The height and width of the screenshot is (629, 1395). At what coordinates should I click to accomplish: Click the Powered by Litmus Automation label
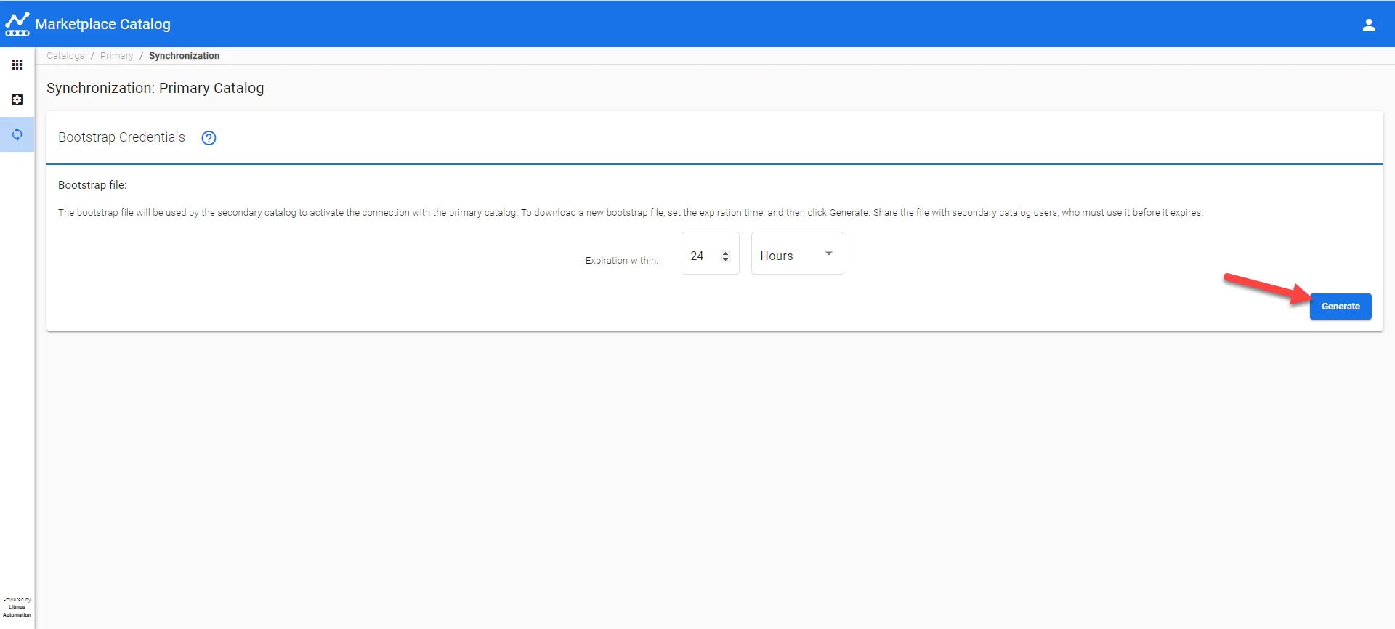[x=17, y=607]
